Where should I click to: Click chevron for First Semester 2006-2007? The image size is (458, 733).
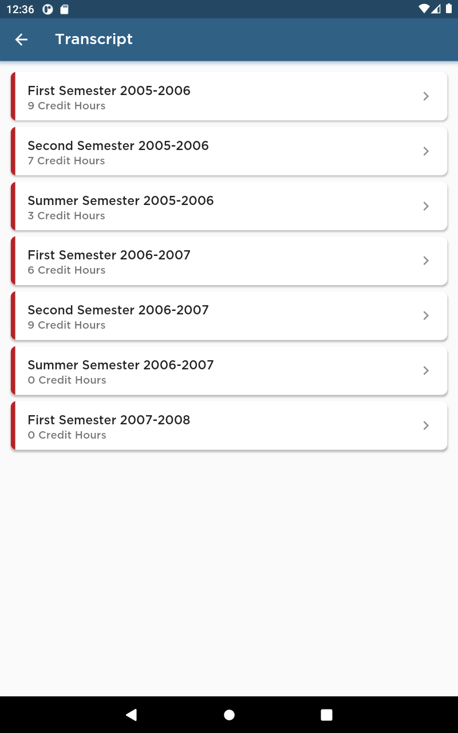coord(426,261)
